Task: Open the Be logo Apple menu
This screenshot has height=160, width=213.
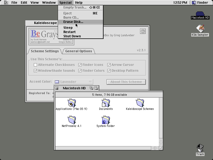Action: point(6,2)
